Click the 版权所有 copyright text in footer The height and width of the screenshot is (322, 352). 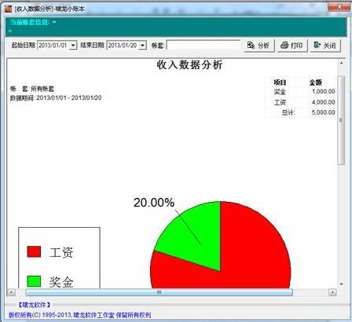click(79, 315)
